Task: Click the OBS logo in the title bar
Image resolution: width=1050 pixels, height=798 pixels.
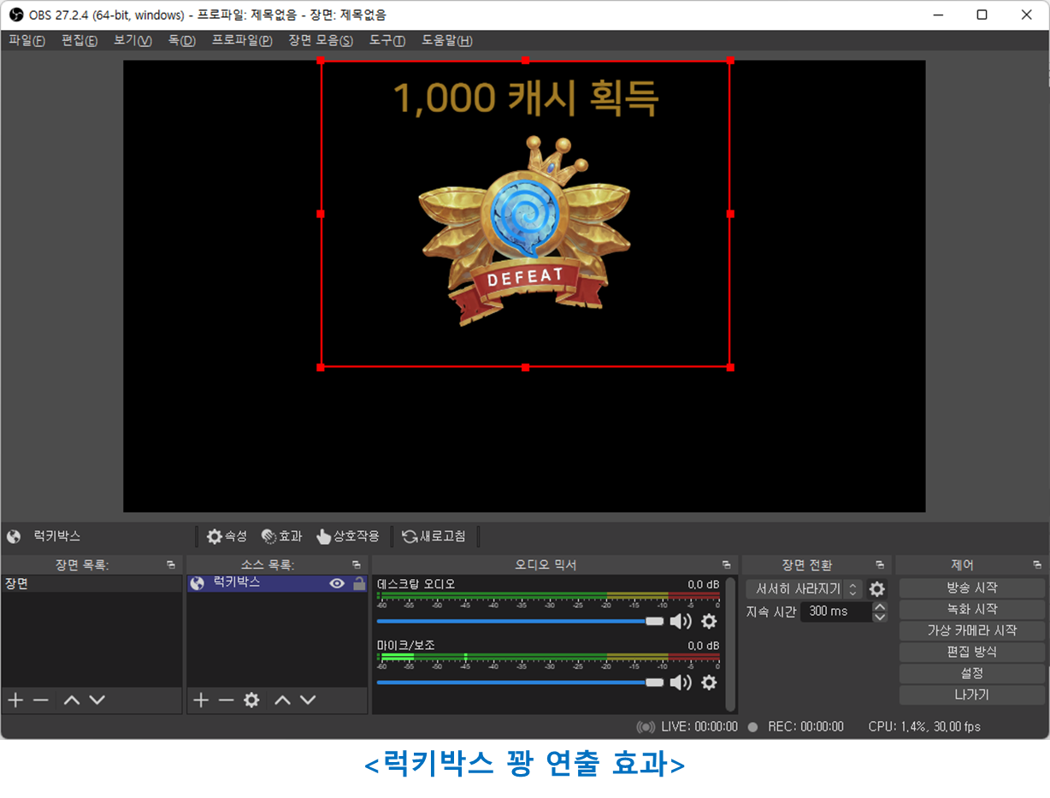Action: pyautogui.click(x=15, y=15)
